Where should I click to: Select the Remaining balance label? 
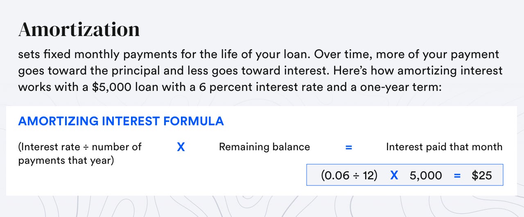(x=264, y=147)
